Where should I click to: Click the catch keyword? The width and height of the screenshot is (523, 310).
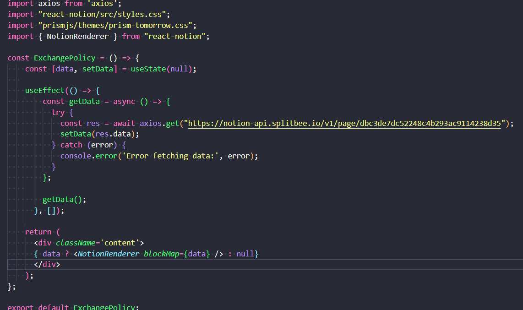point(71,145)
